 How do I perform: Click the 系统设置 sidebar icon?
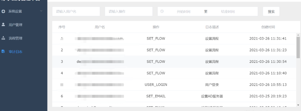pyautogui.click(x=3, y=11)
